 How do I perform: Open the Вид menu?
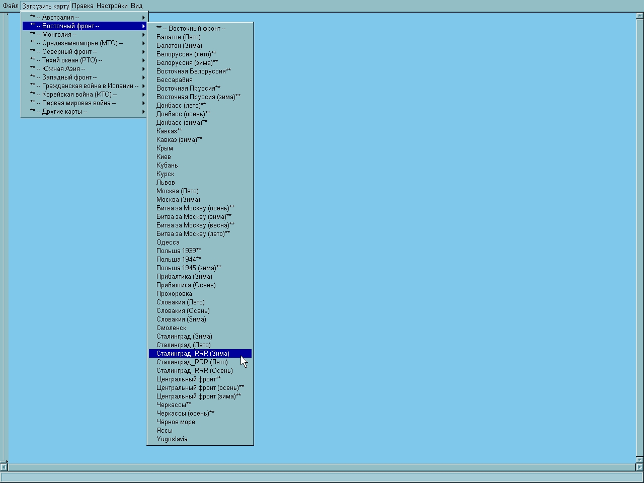[x=136, y=6]
